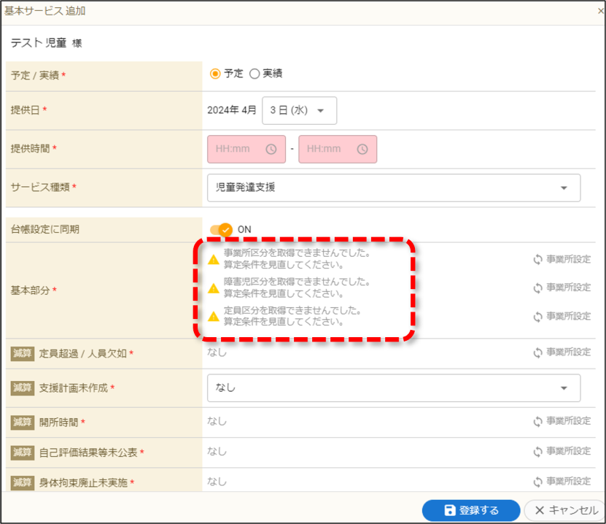Click 事業所設定 sync icon beside 事業所区分 warning
606x524 pixels.
538,260
